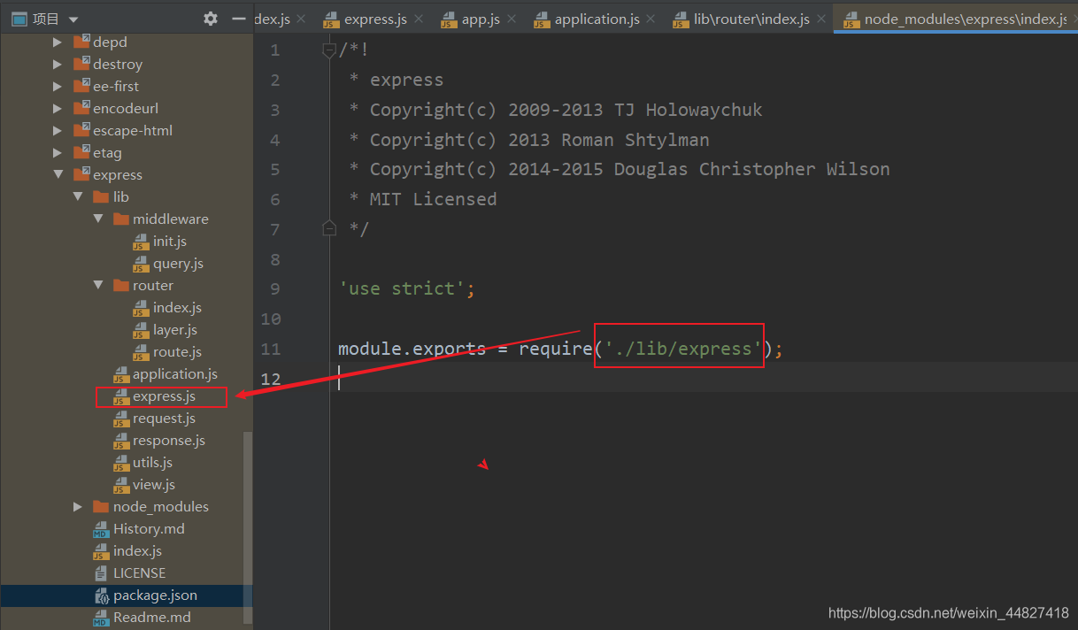Click application.js file icon in tree
The height and width of the screenshot is (630, 1078).
click(120, 374)
